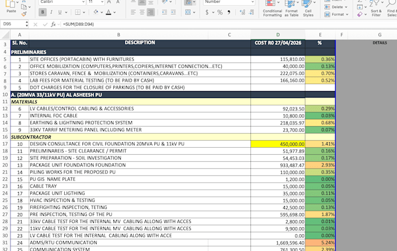
Task: Click the Copy icon
Action: pos(24,7)
